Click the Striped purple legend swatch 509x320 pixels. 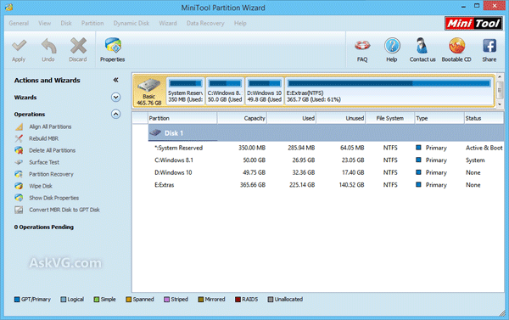click(x=166, y=300)
